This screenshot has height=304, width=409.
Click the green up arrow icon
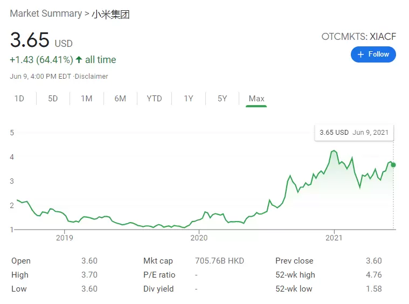tap(79, 60)
